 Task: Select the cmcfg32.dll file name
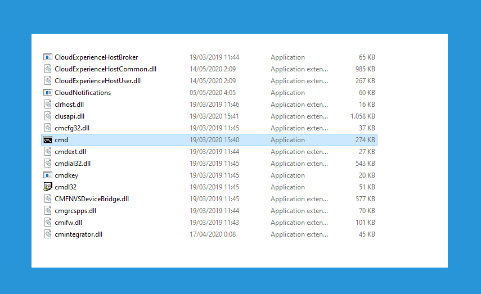pos(72,128)
